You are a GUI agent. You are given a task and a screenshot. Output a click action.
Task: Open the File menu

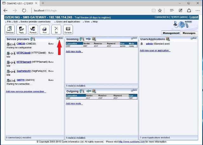tap(9, 22)
